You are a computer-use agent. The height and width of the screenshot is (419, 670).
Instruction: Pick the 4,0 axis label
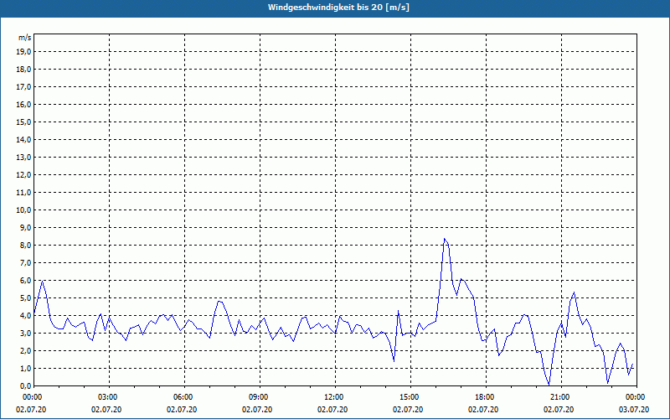click(25, 316)
